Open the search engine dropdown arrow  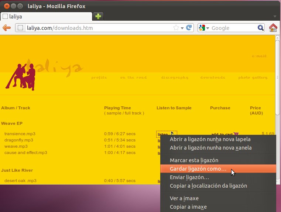pos(208,28)
